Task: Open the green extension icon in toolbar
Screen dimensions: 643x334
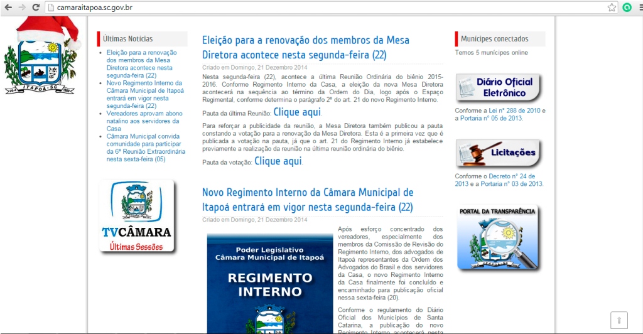Action: (x=627, y=8)
